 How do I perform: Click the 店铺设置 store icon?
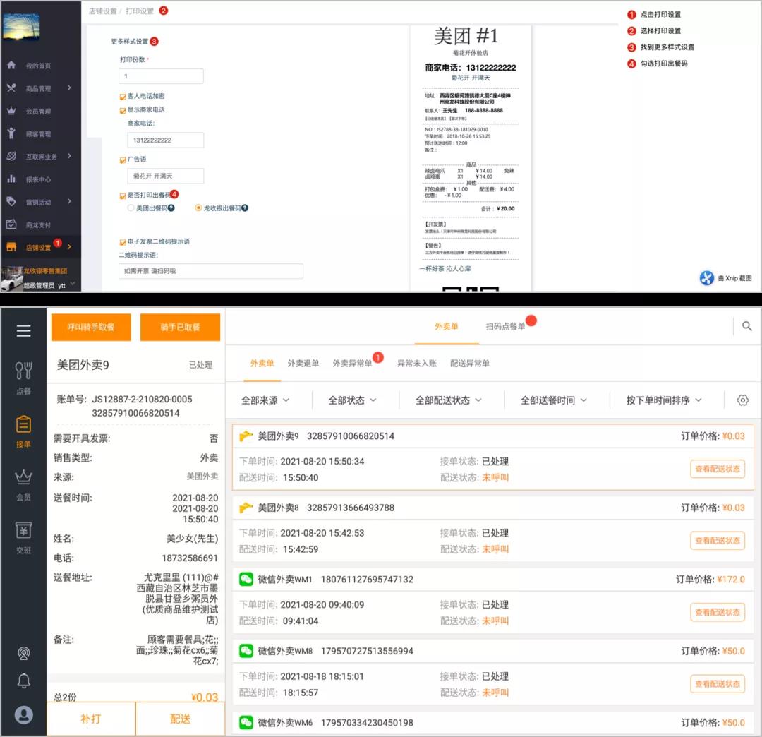(11, 247)
